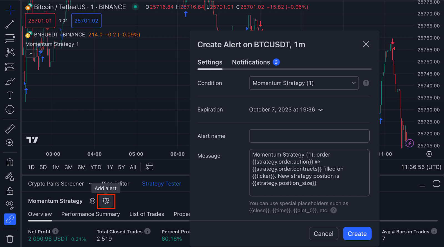Click the Net Profit info icon
The image size is (444, 247).
(x=56, y=231)
